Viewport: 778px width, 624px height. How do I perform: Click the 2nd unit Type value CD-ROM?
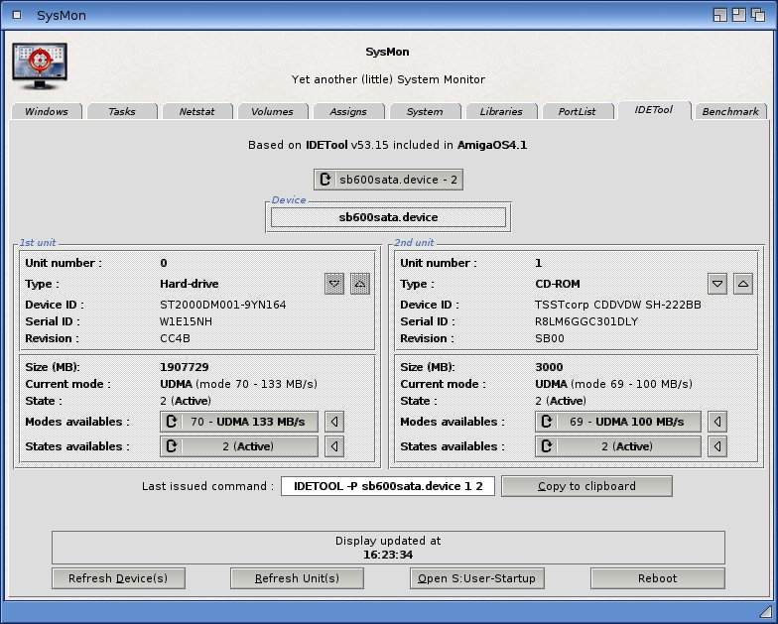click(558, 284)
